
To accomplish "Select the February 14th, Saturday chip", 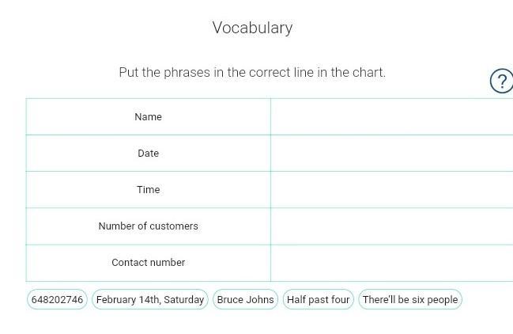I will click(x=150, y=299).
